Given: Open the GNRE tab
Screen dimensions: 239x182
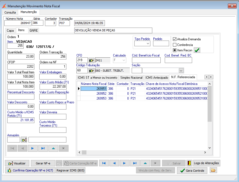Looking at the screenshot, I should tap(34, 31).
